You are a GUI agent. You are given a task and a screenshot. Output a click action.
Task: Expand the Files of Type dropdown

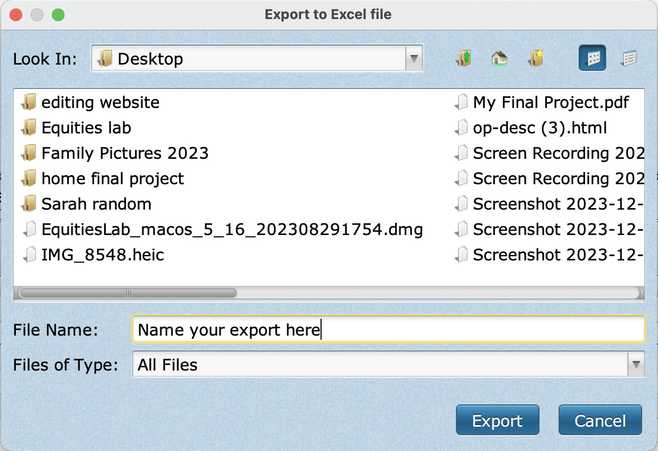pyautogui.click(x=635, y=365)
